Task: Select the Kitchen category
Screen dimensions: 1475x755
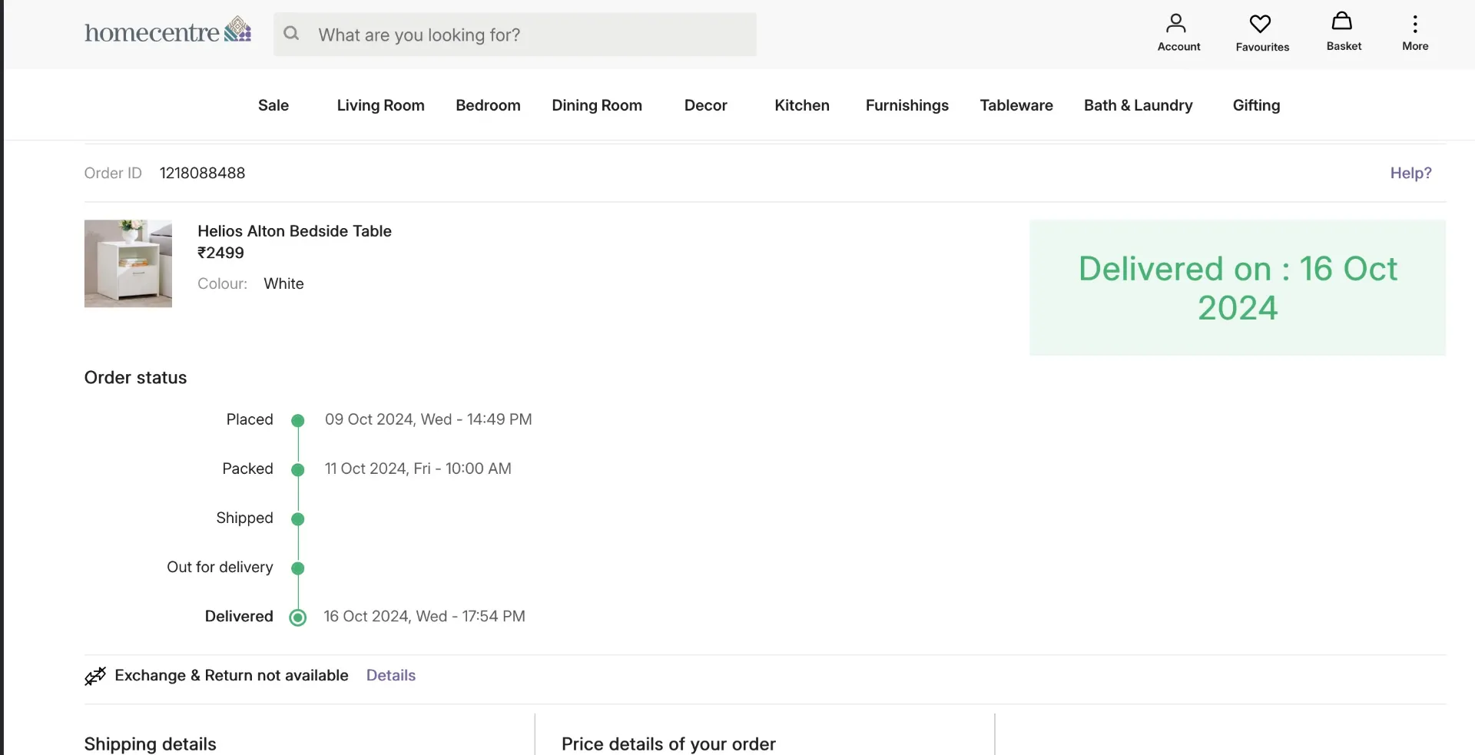Action: click(x=801, y=105)
